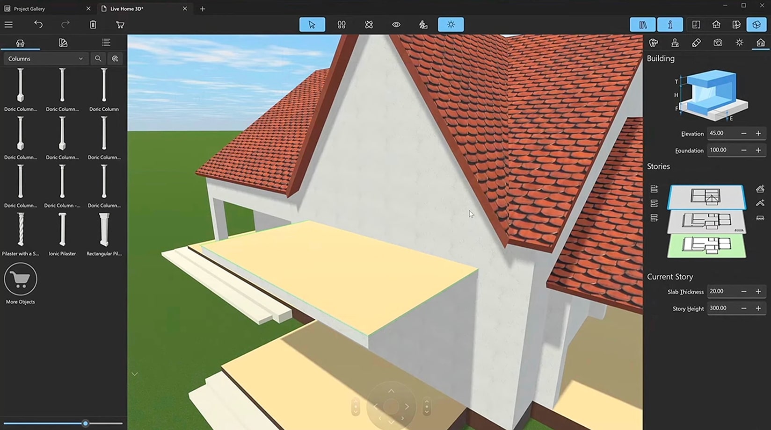The image size is (771, 430).
Task: Open the project tree list tab
Action: 106,43
